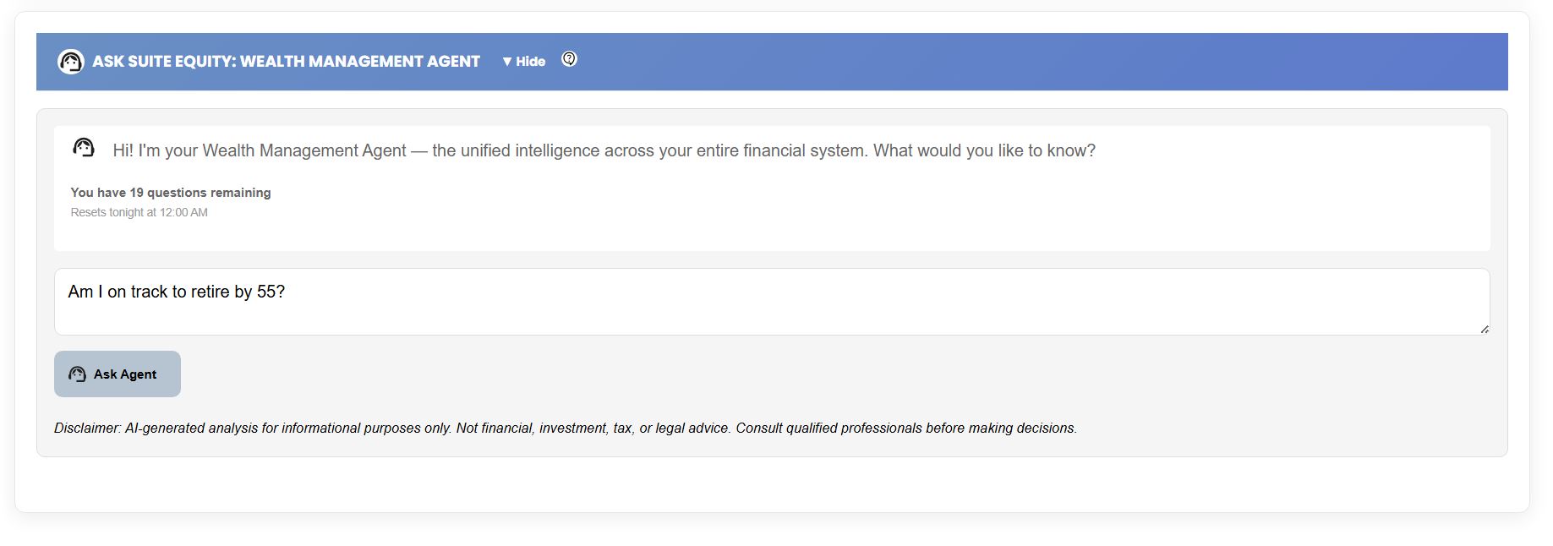
Task: Click the typed question about retiring by 55
Action: (x=177, y=292)
